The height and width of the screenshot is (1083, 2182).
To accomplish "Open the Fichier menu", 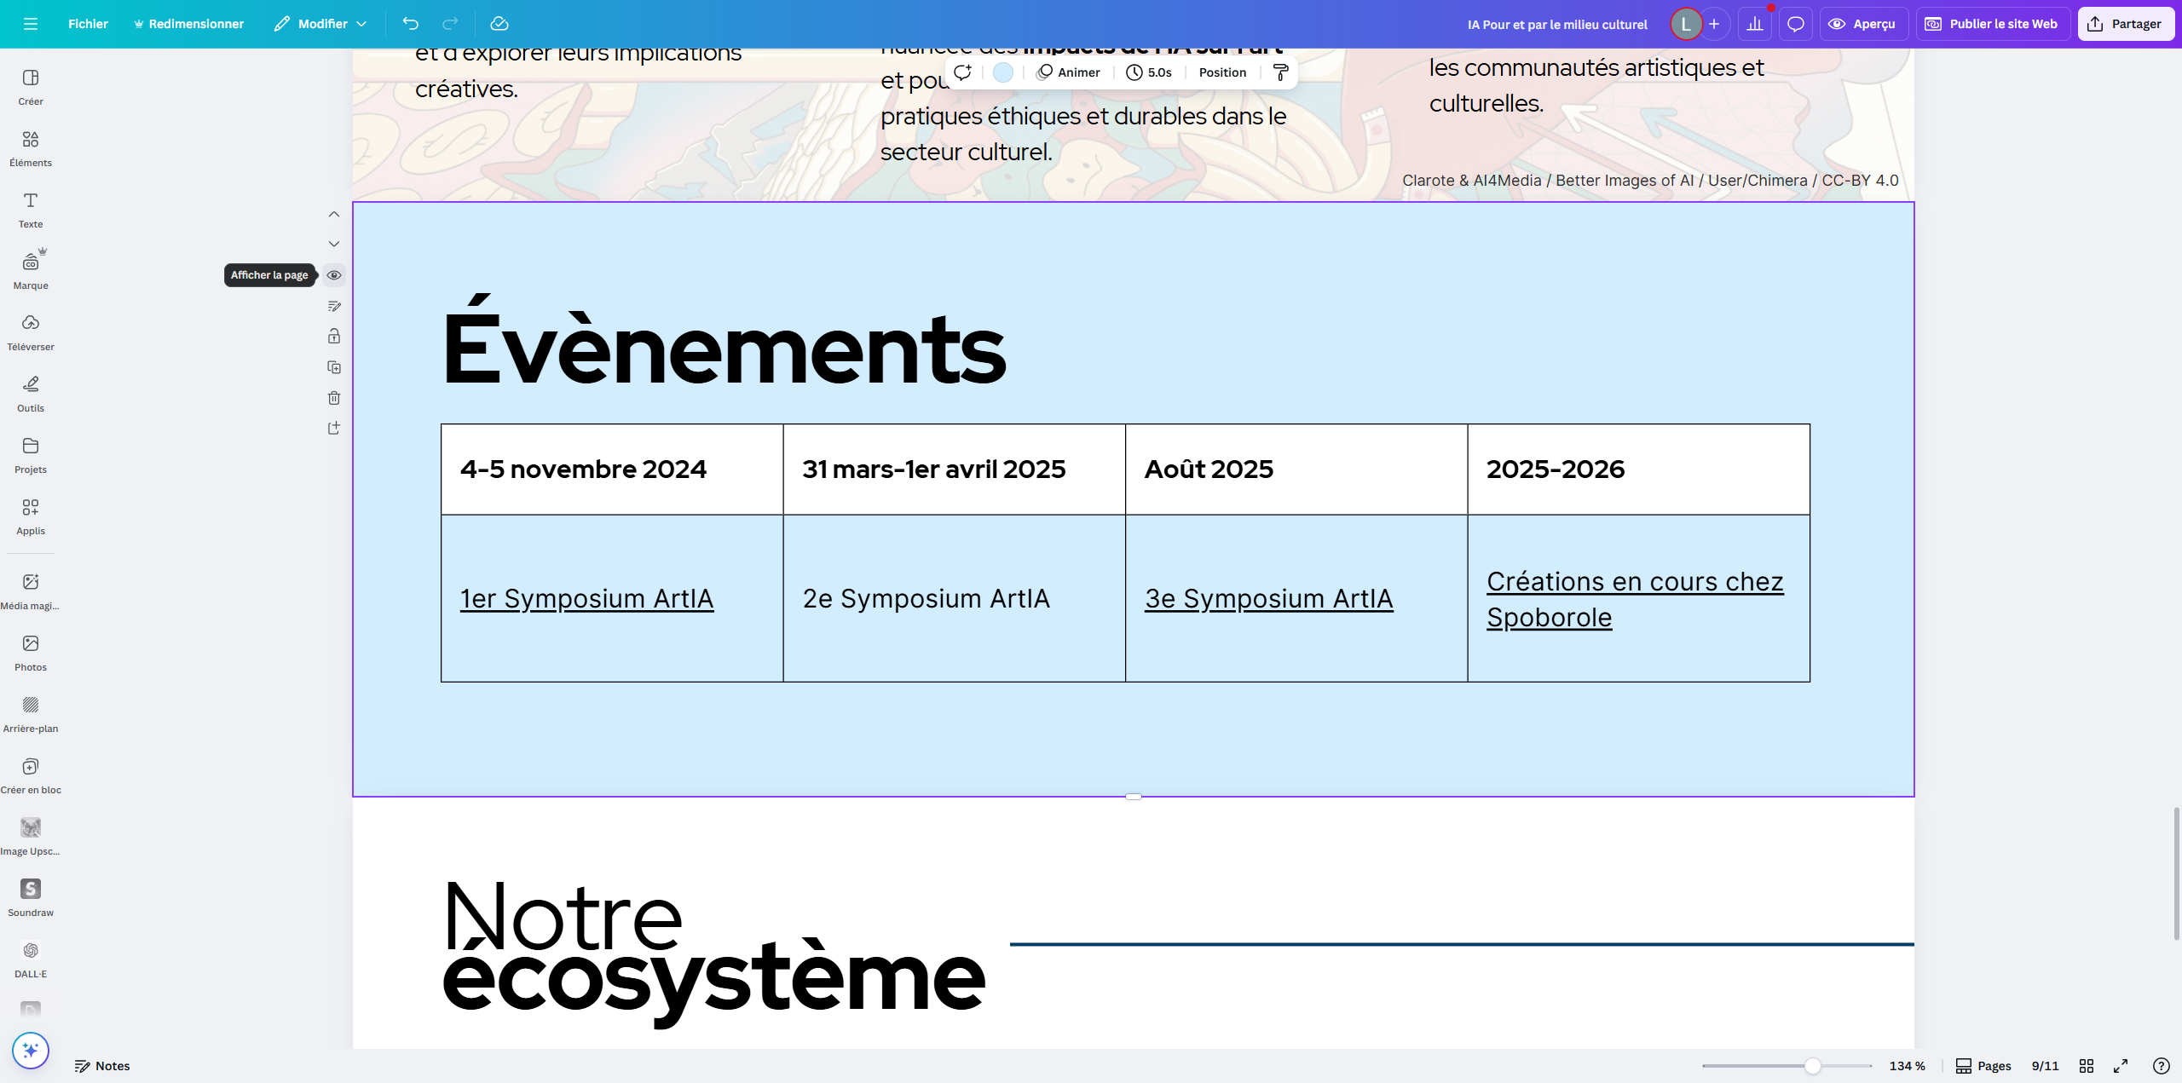I will [88, 23].
